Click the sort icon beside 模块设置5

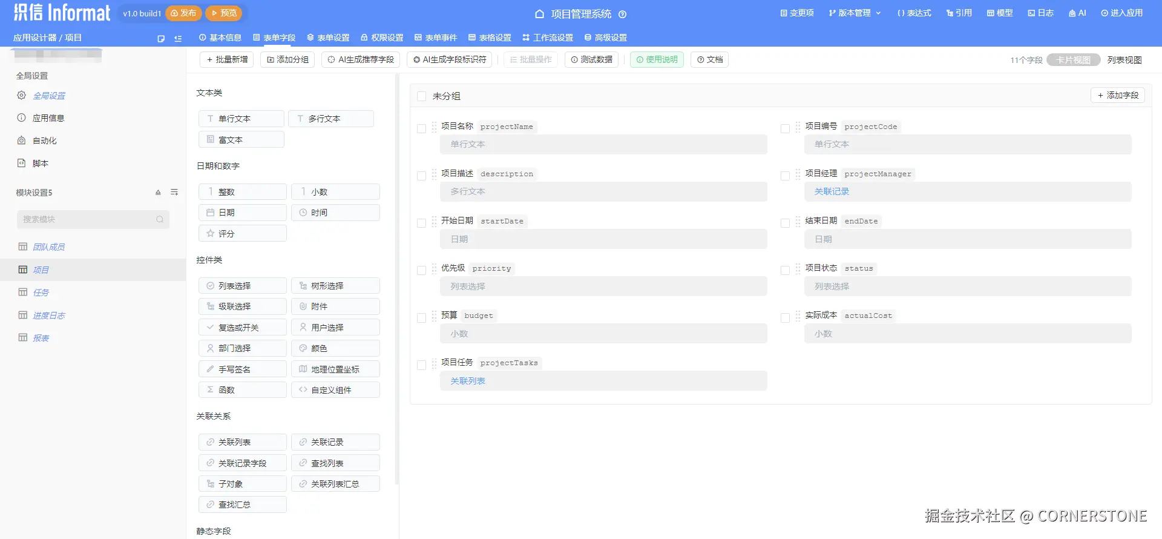pyautogui.click(x=158, y=193)
